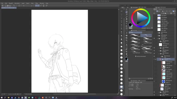
Task: Toggle visibility of Doorkun folder
Action: click(154, 39)
